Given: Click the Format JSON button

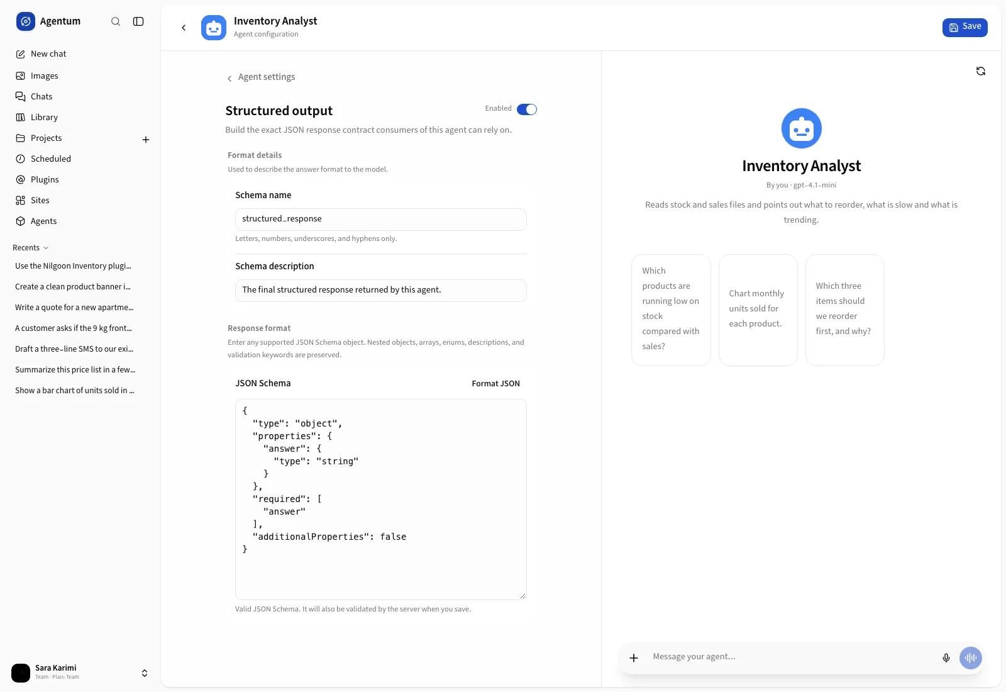Looking at the screenshot, I should (x=495, y=384).
